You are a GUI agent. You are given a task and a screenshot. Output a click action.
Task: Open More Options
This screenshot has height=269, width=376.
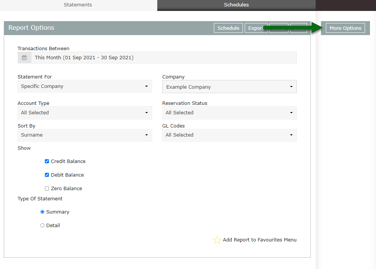coord(345,28)
